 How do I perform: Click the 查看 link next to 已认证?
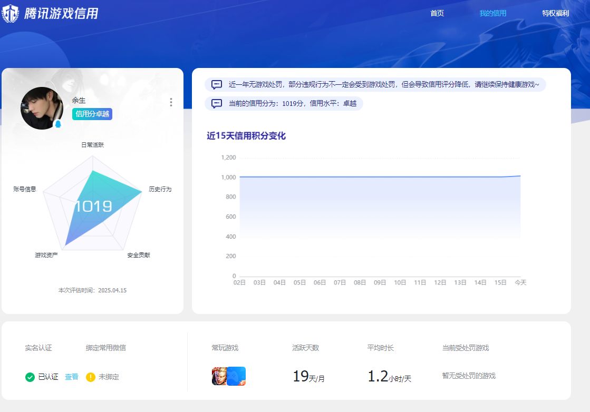click(72, 377)
